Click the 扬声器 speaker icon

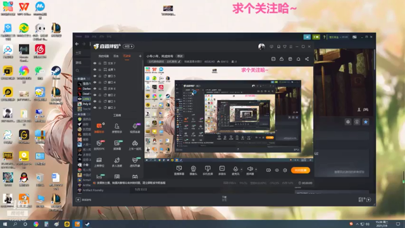click(x=250, y=169)
